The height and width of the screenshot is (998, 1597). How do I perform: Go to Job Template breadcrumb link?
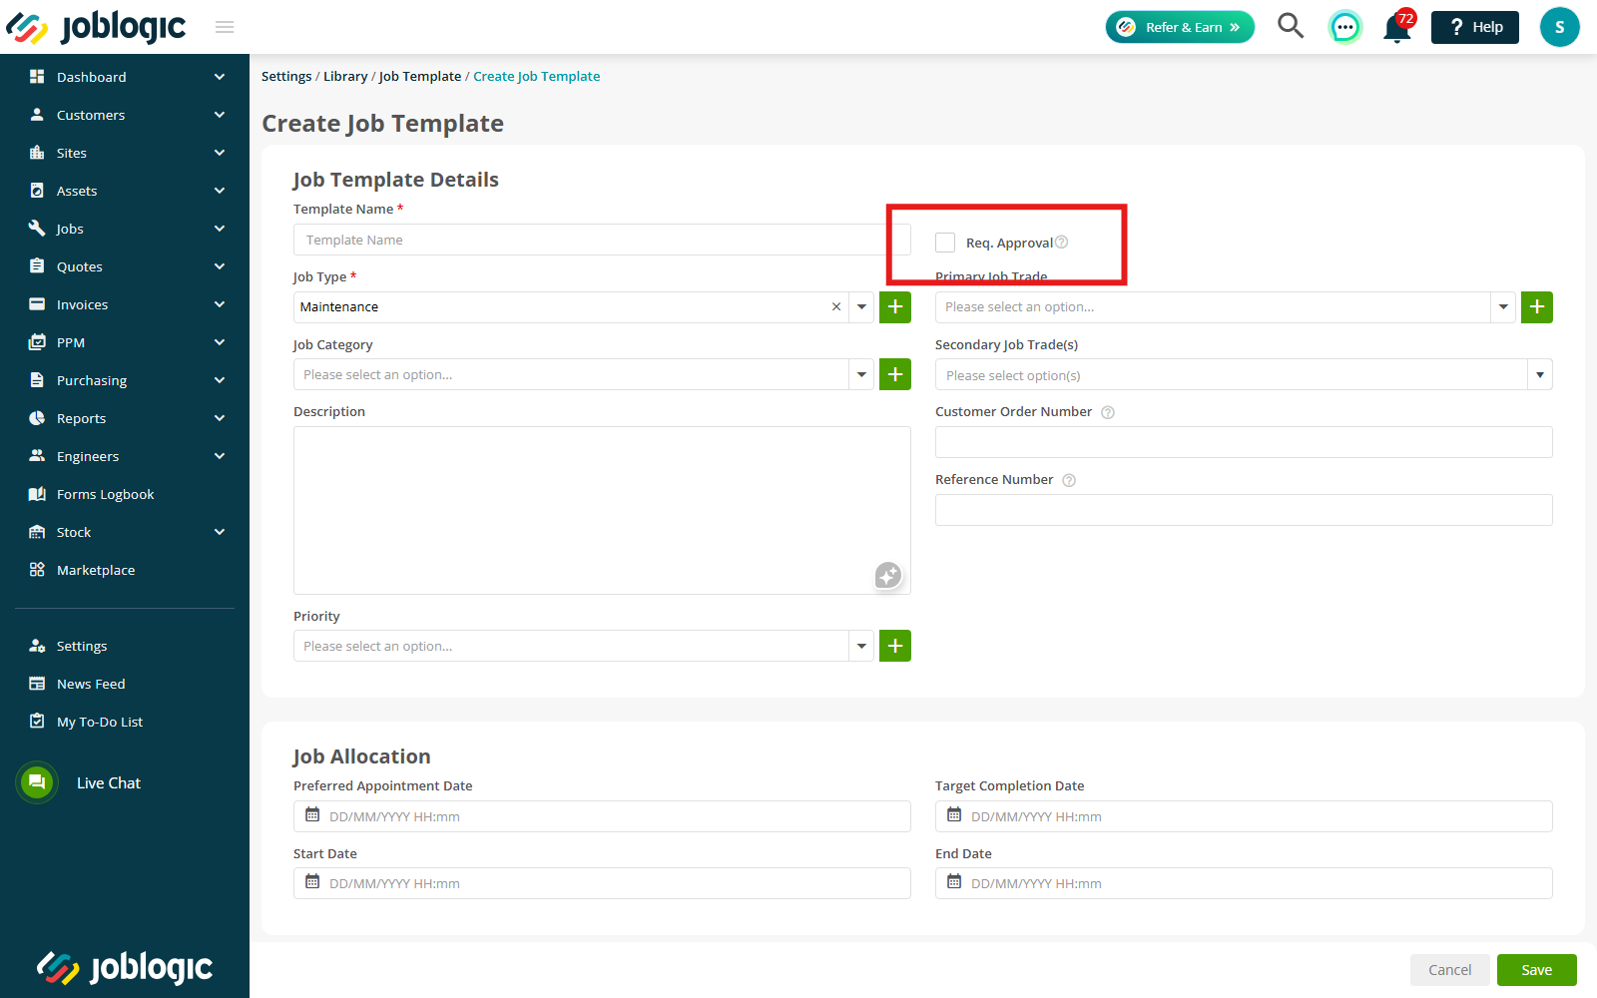pos(419,76)
